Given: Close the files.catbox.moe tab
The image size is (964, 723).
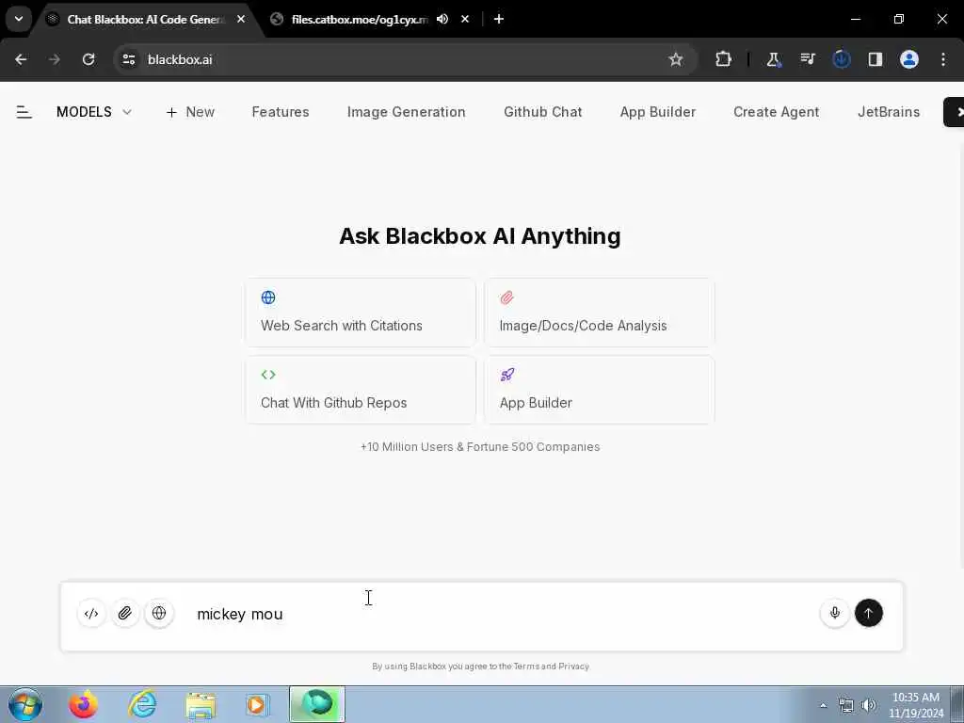Looking at the screenshot, I should coord(465,20).
